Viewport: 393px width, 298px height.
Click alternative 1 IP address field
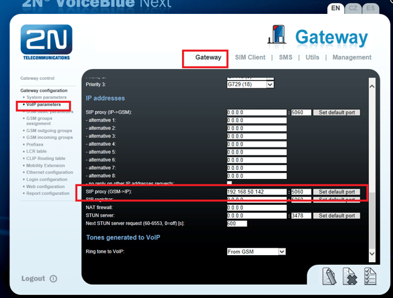[x=256, y=120]
